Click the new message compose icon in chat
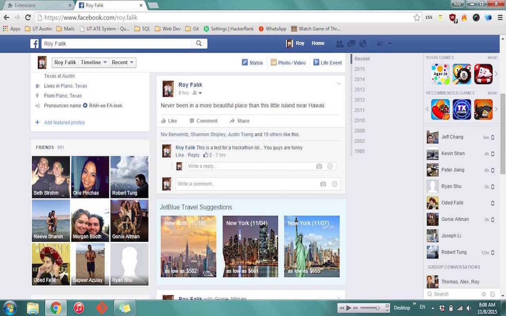 point(493,294)
